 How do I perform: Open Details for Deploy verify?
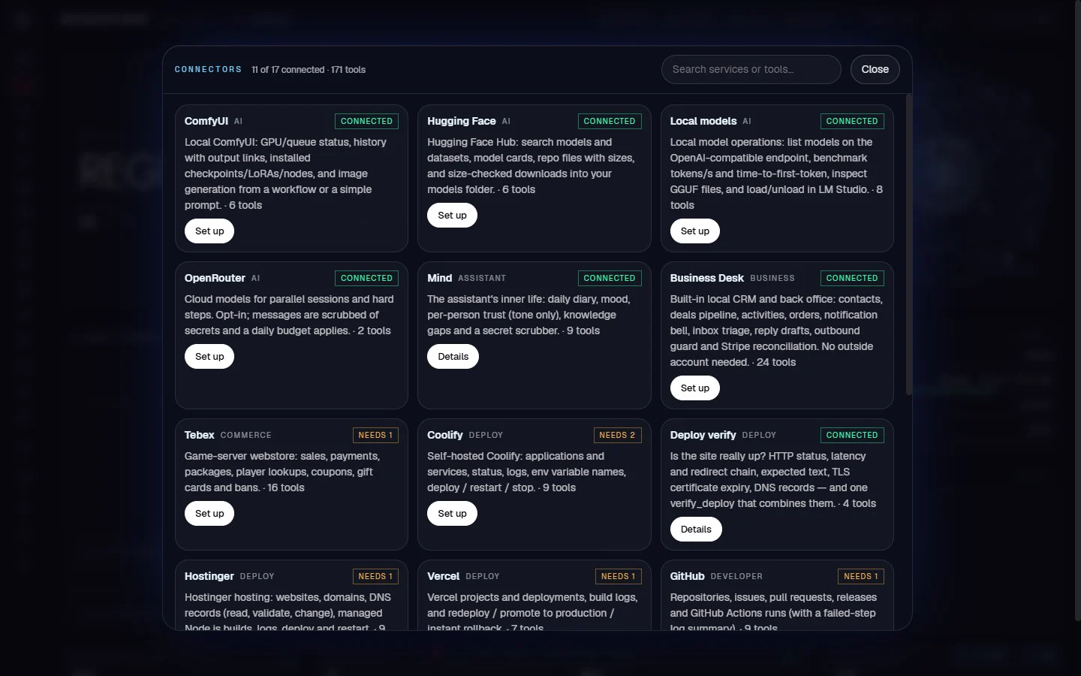(696, 530)
